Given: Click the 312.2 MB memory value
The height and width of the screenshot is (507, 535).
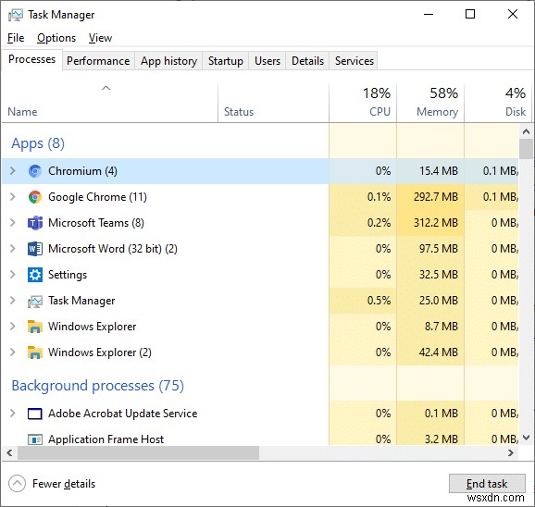Looking at the screenshot, I should [x=436, y=223].
